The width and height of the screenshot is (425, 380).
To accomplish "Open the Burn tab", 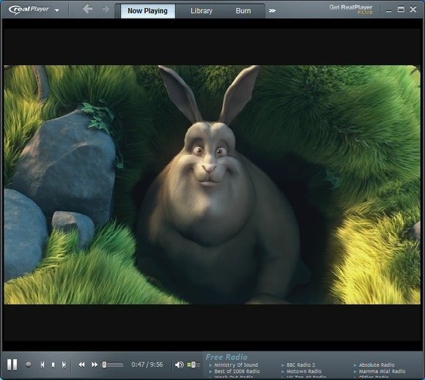I will click(243, 11).
